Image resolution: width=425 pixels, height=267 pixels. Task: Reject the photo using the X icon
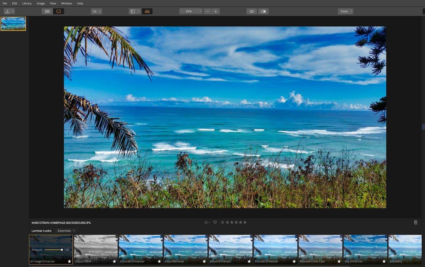click(222, 222)
